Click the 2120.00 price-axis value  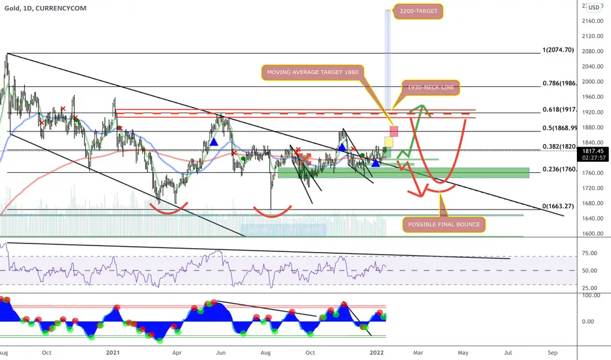(x=592, y=36)
